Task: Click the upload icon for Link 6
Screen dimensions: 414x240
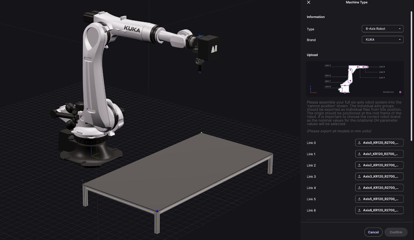Action: (359, 210)
